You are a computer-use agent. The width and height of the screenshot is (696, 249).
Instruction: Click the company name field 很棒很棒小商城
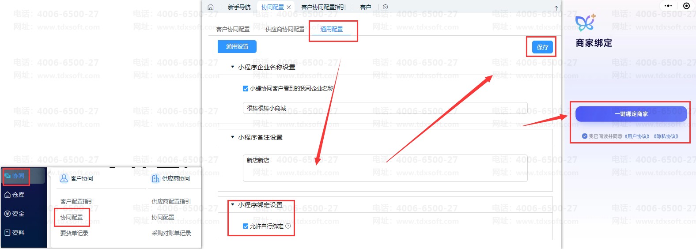pyautogui.click(x=385, y=108)
